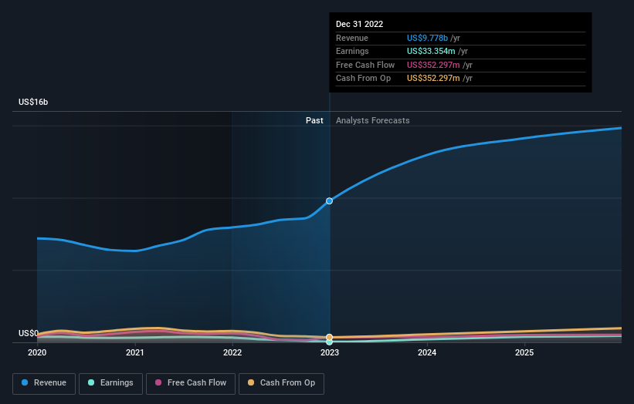Viewport: 634px width, 404px height.
Task: Click the 2025 x-axis label
Action: [524, 352]
